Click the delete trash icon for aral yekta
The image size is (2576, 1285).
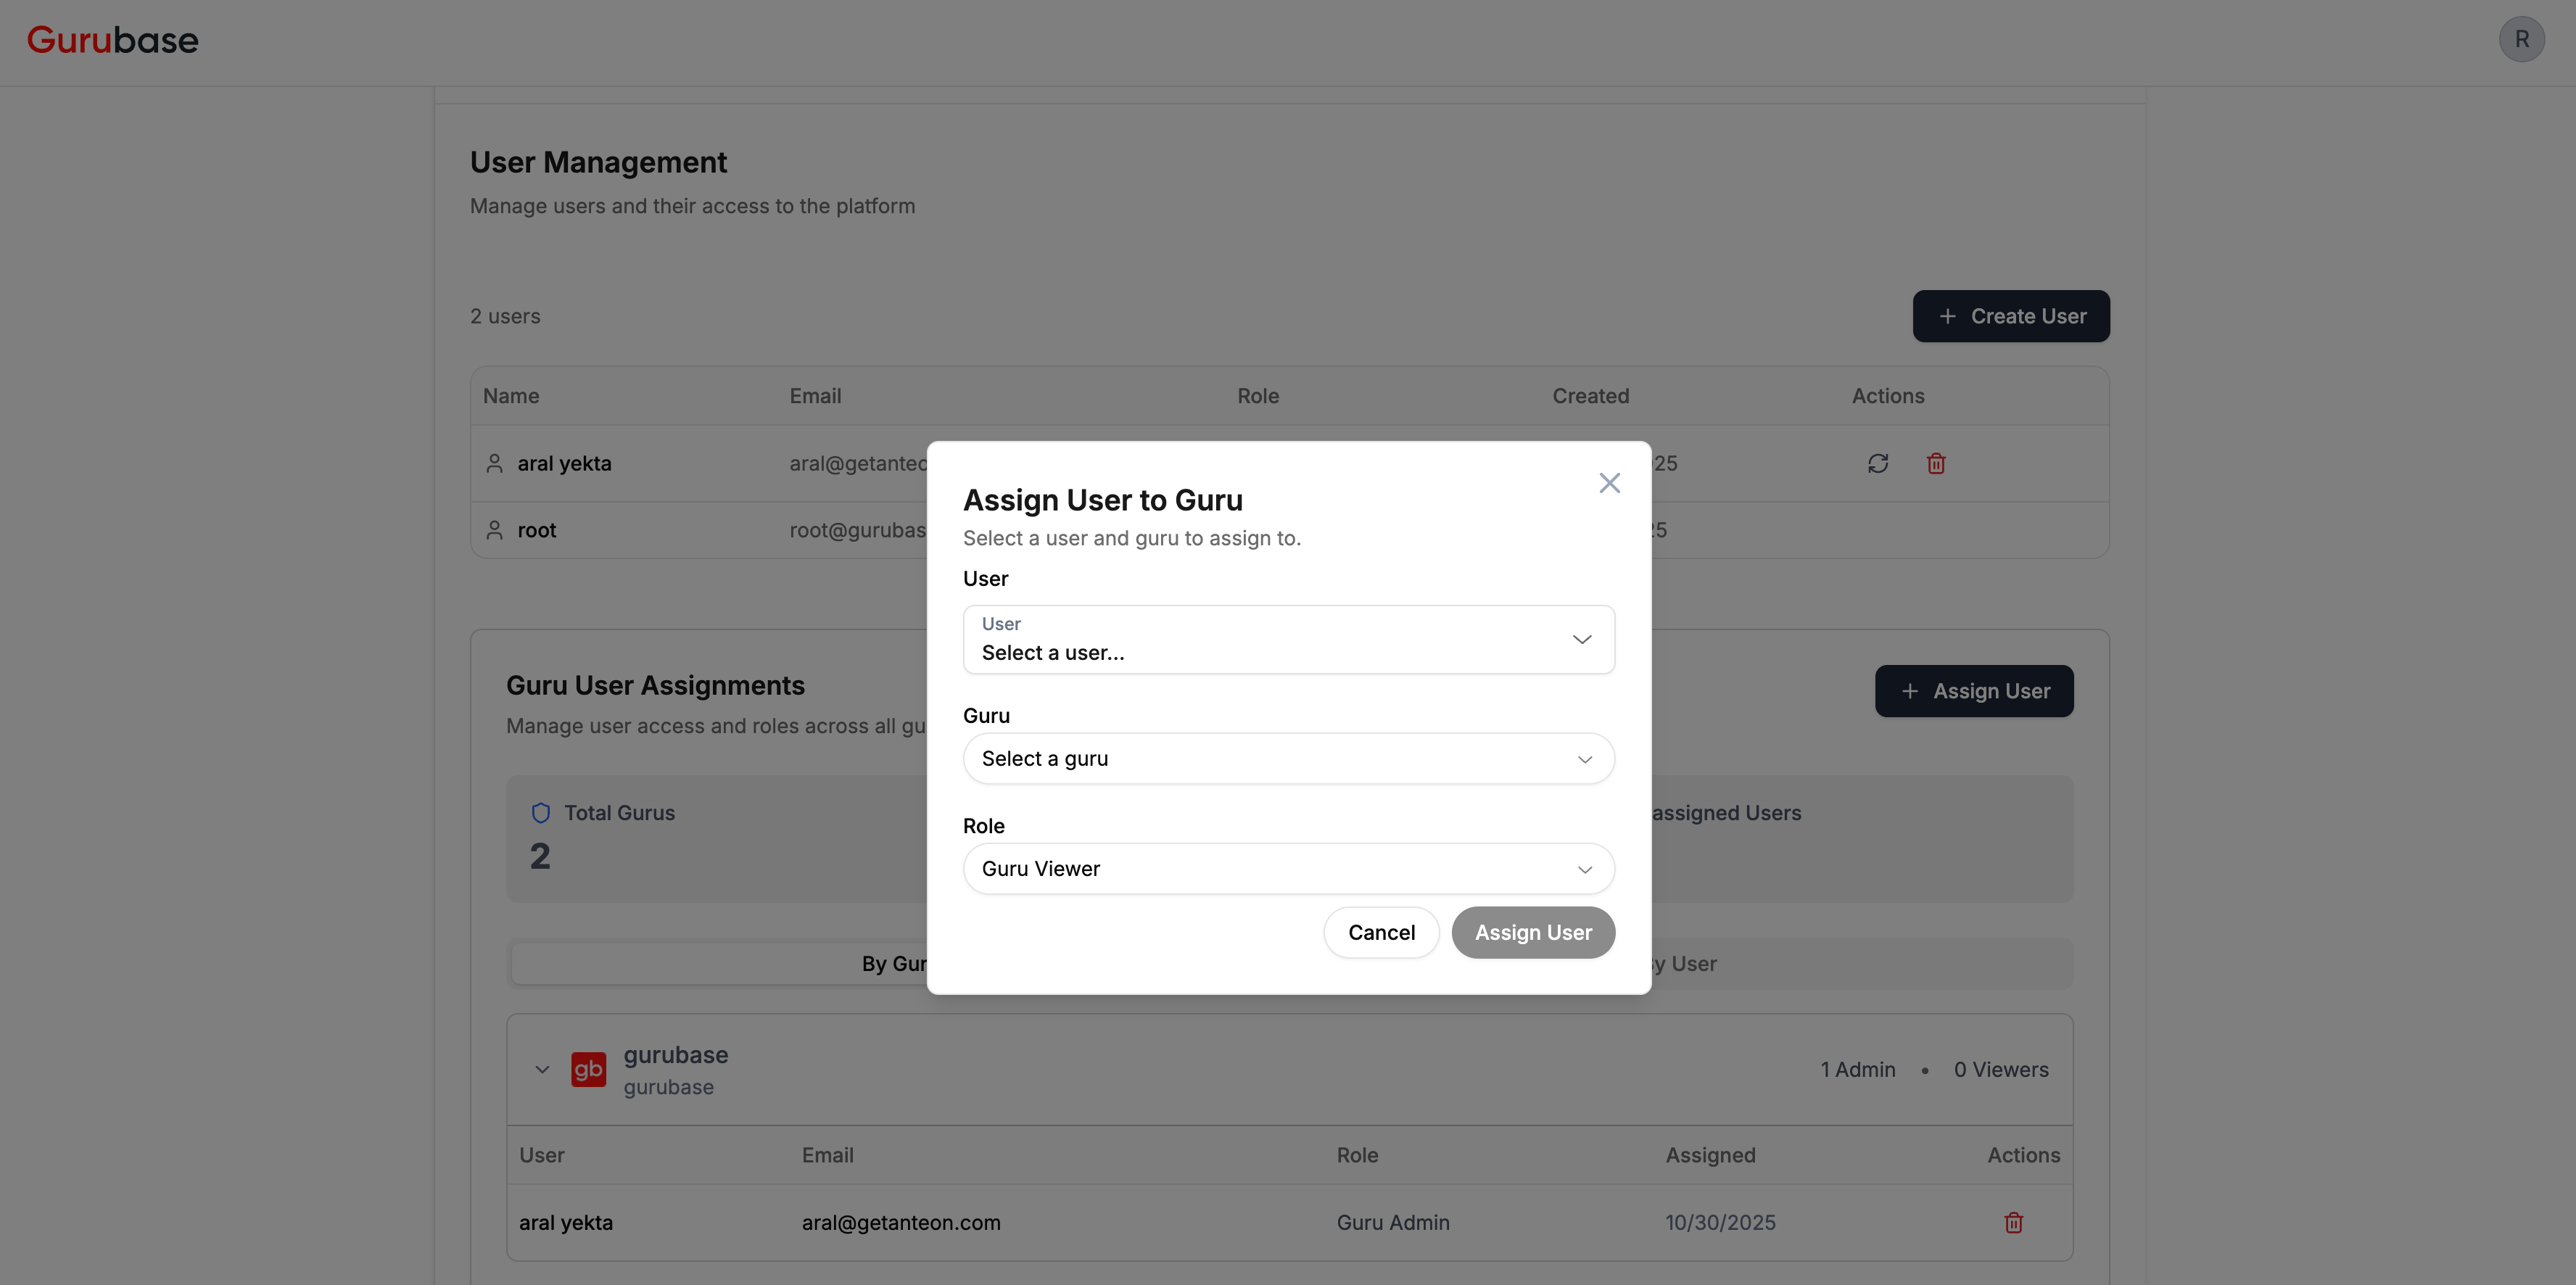point(1935,463)
